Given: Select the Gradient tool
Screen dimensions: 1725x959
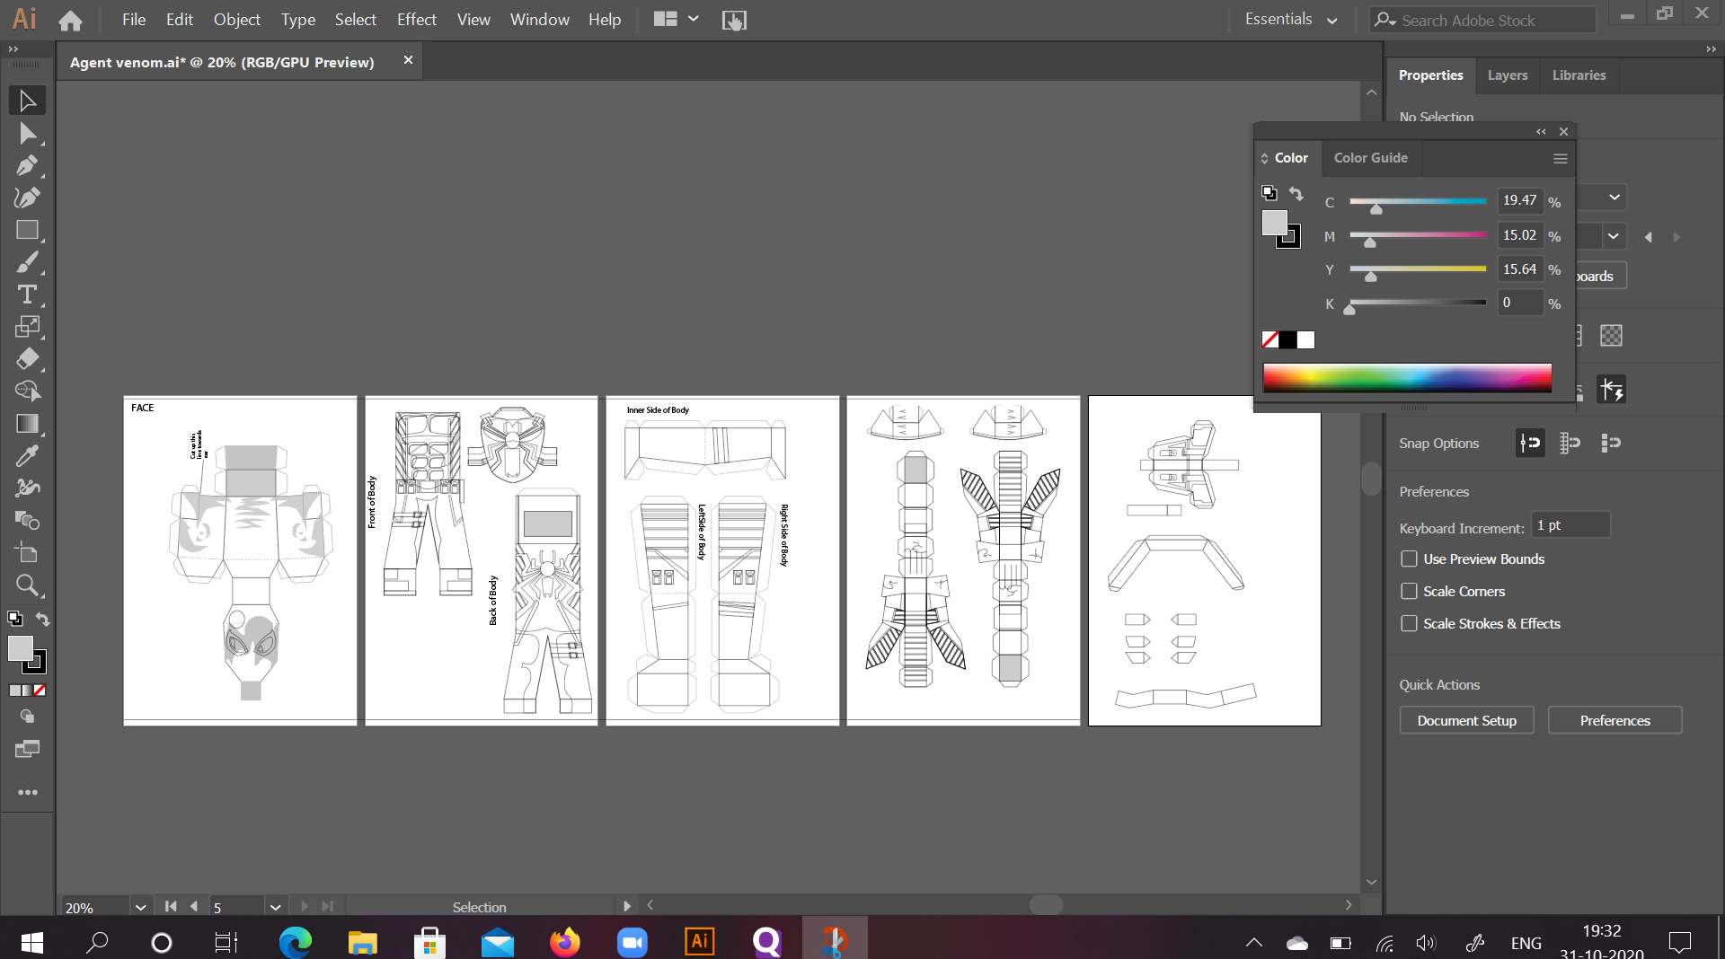Looking at the screenshot, I should click(27, 424).
